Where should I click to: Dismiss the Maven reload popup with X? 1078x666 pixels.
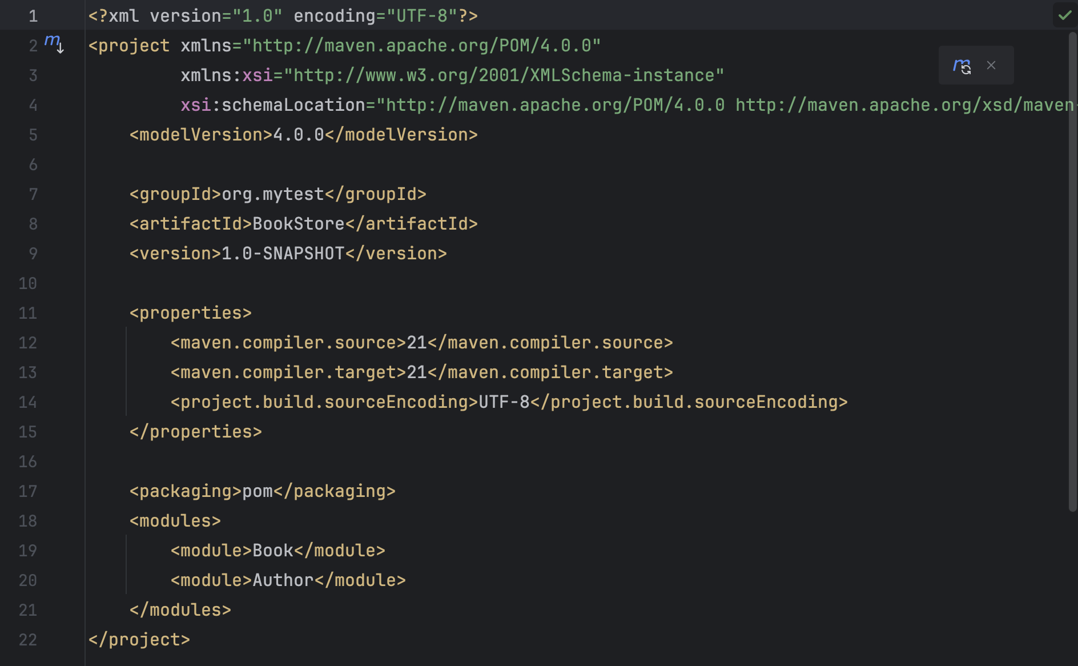pos(991,65)
